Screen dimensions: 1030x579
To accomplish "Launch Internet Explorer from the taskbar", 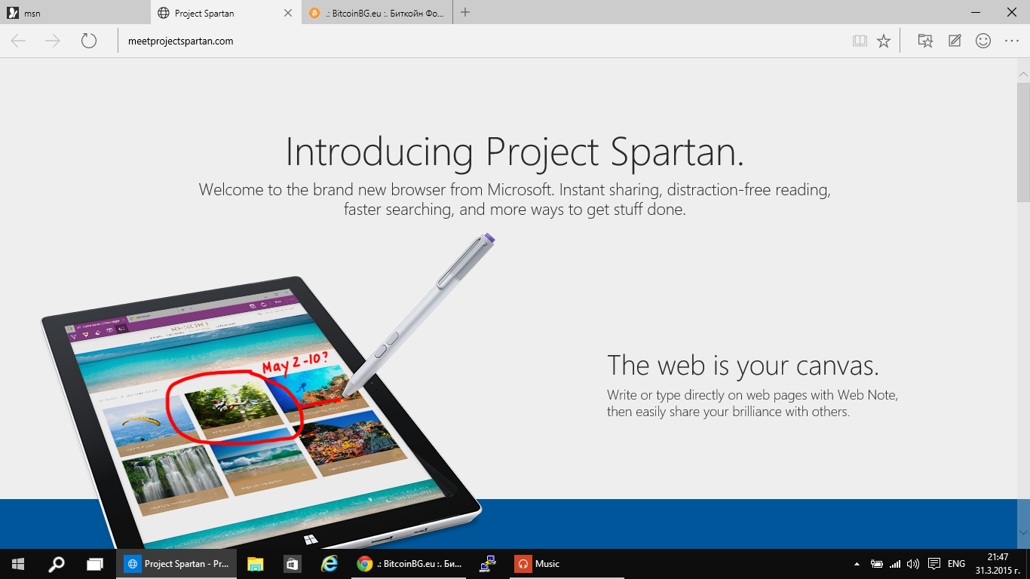I will pyautogui.click(x=329, y=564).
